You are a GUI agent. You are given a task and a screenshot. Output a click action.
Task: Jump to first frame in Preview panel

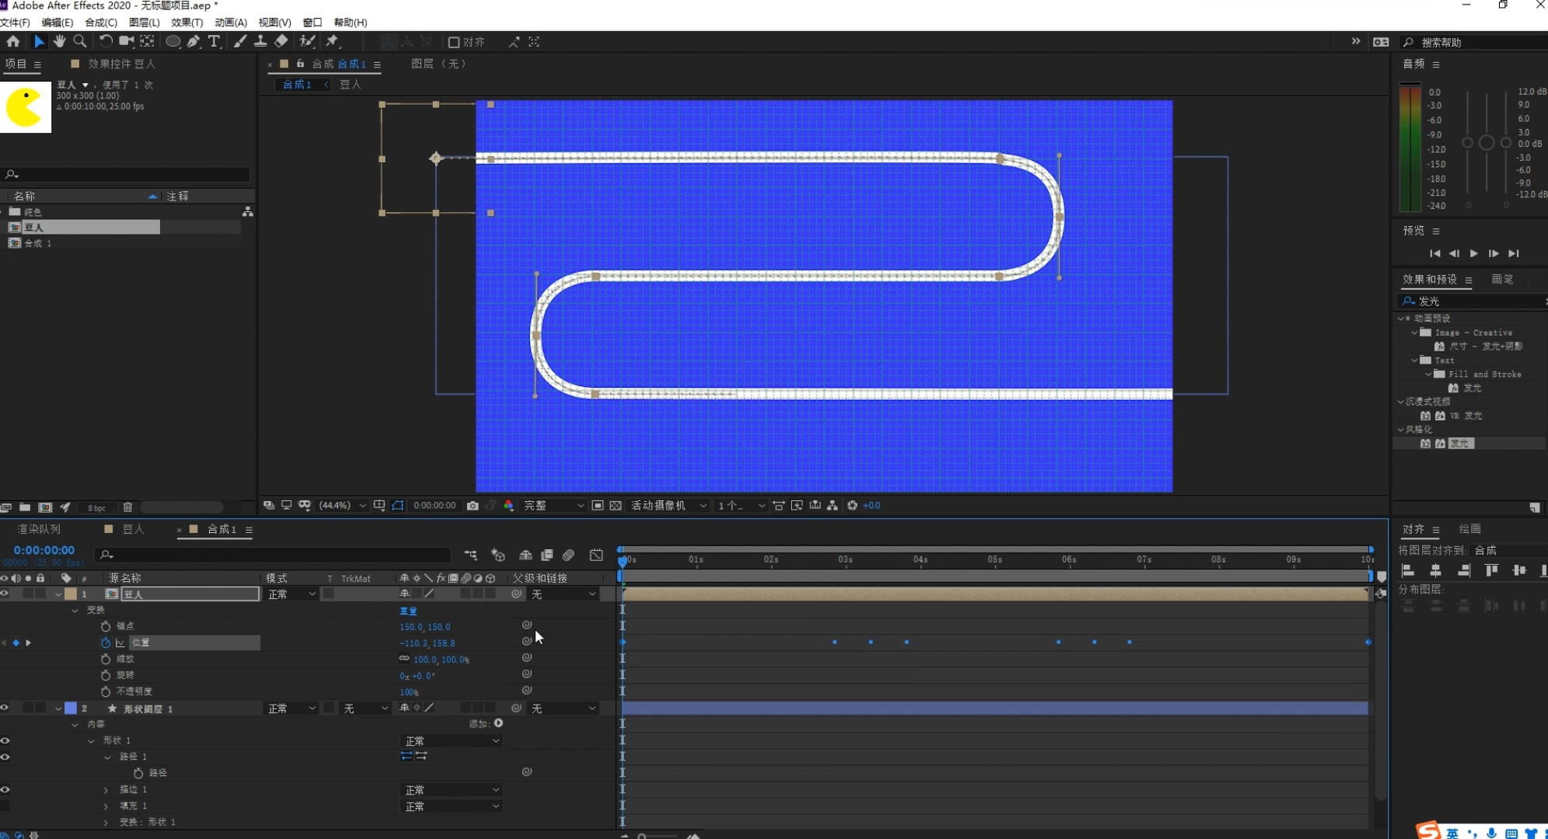coord(1435,253)
